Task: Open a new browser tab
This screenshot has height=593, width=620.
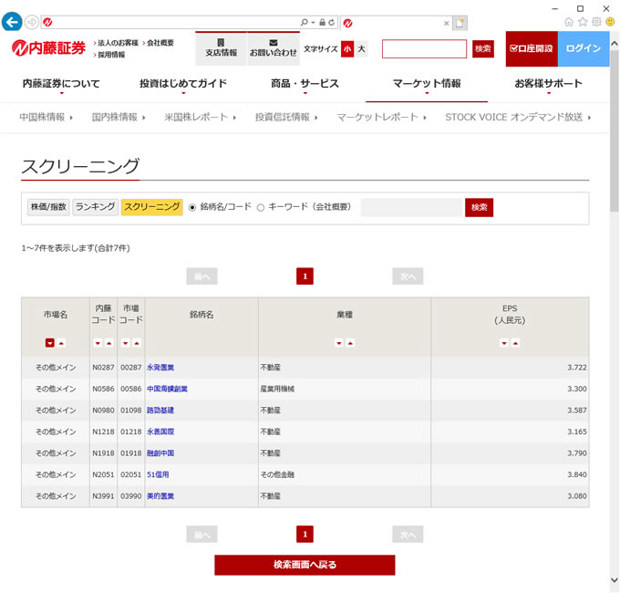Action: [460, 23]
